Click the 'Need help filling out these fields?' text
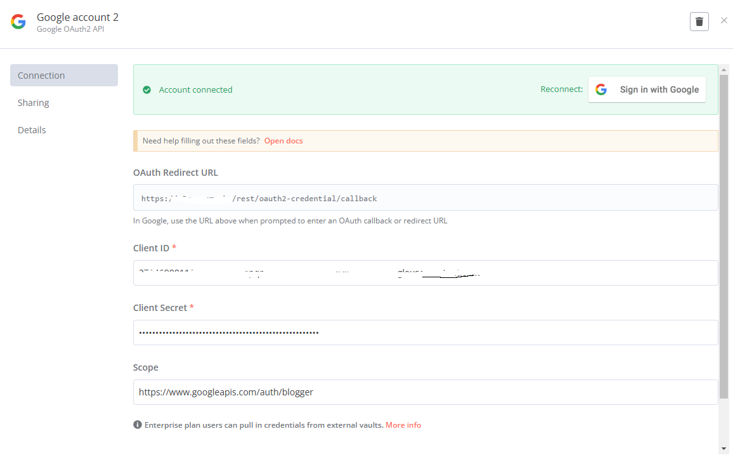 (x=201, y=141)
